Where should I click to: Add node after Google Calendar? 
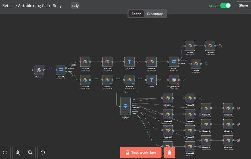coord(184,80)
